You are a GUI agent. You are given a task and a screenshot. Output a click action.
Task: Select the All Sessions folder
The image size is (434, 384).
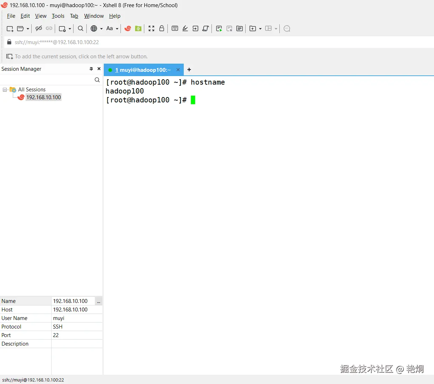(32, 90)
